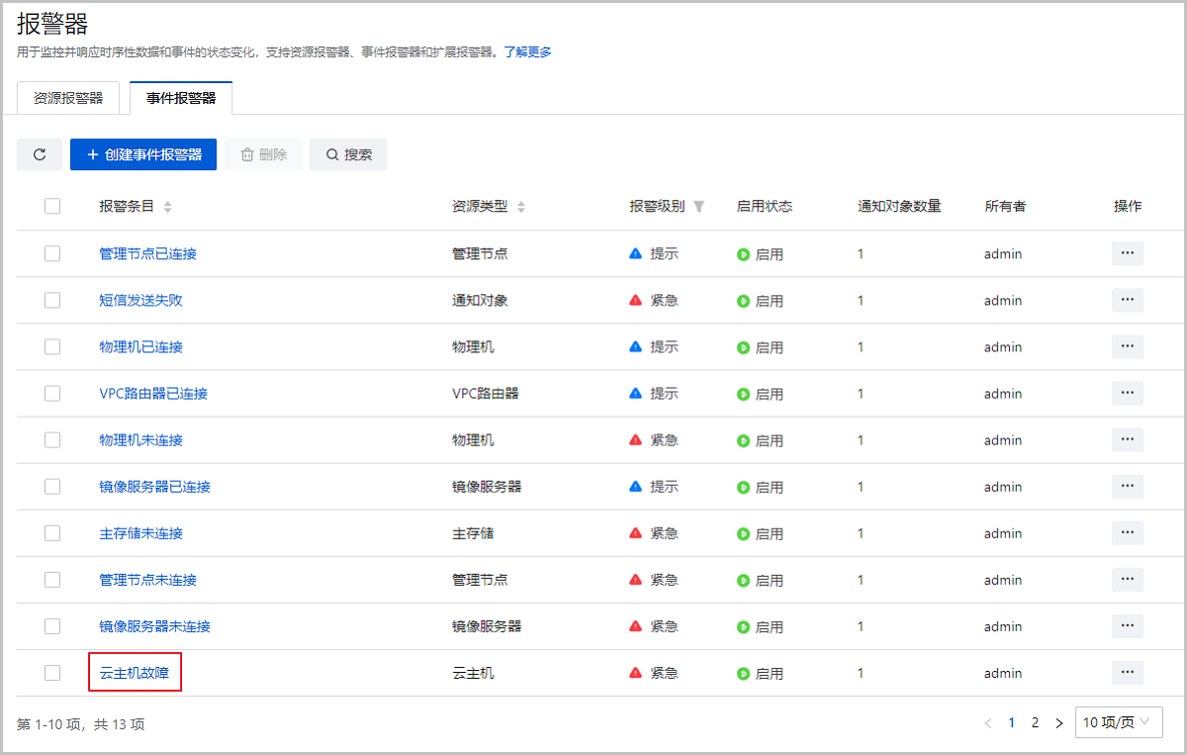1187x755 pixels.
Task: Open actions menu for VPC路由器已连接 row
Action: point(1127,393)
